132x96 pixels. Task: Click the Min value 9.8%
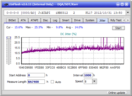tap(59, 27)
